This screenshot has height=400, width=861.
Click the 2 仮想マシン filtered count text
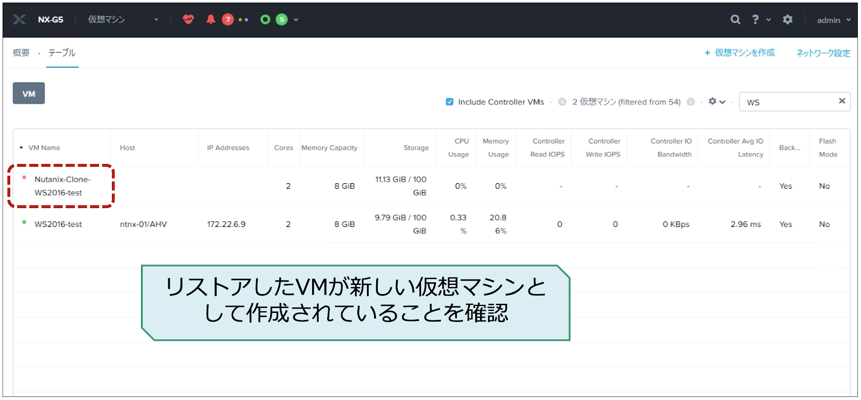tap(626, 102)
